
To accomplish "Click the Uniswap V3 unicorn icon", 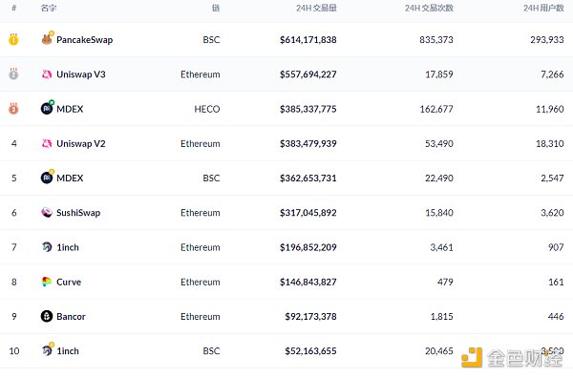I will tap(47, 74).
